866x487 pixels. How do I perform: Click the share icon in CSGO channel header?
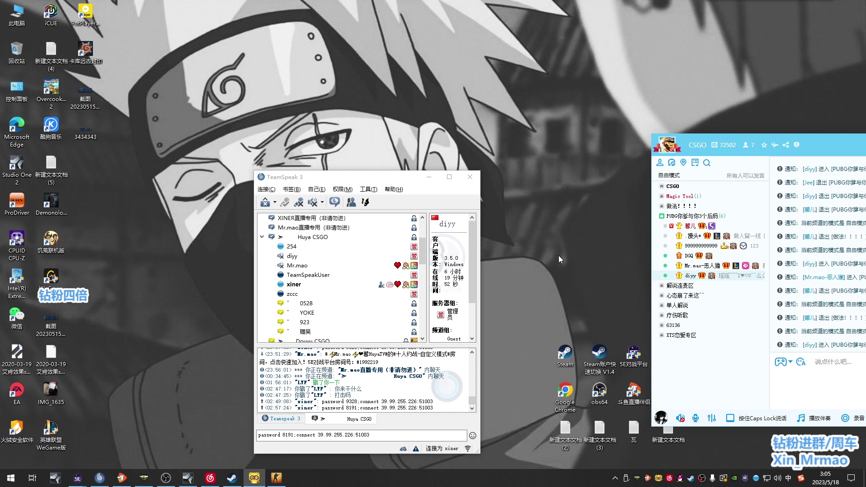pos(786,145)
